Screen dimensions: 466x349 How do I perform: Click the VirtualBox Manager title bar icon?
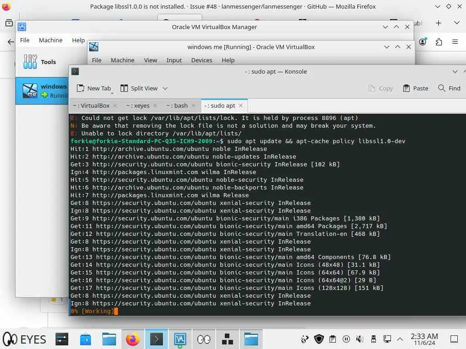click(22, 27)
